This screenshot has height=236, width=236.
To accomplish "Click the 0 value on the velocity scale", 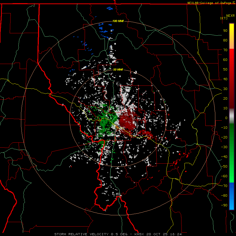I will click(x=226, y=118).
